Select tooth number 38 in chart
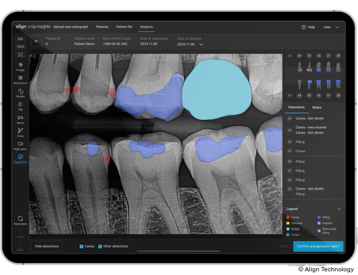Image resolution: width=358 pixels, height=275 pixels. (338, 95)
